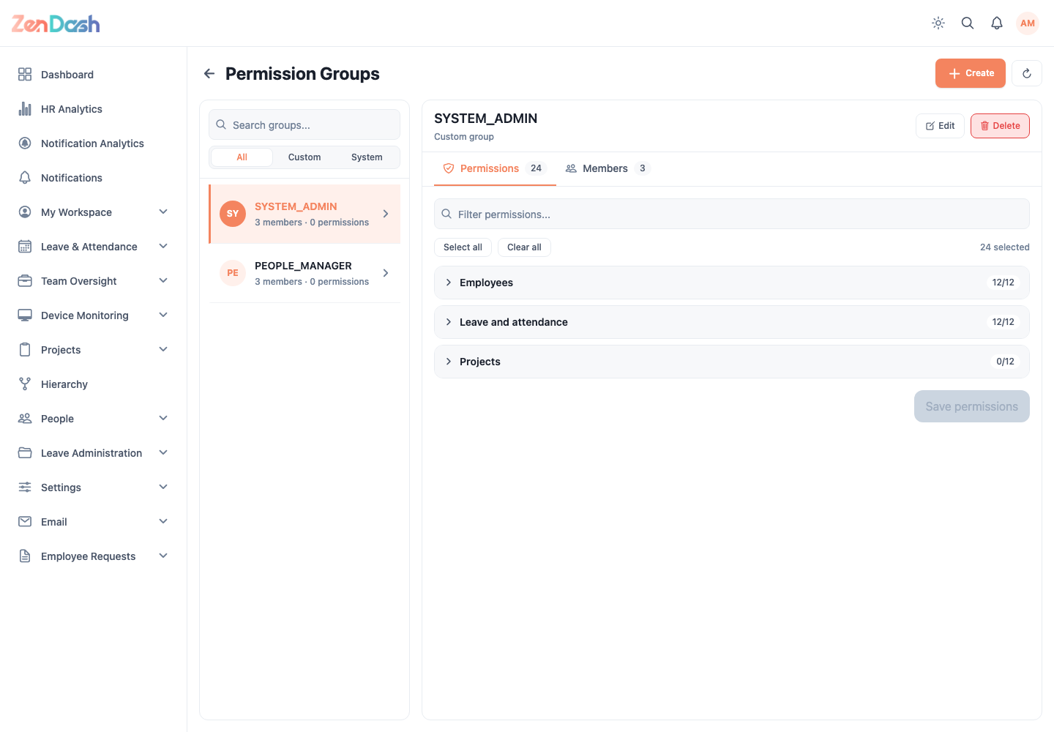Focus the Filter permissions field
1054x732 pixels.
(732, 214)
